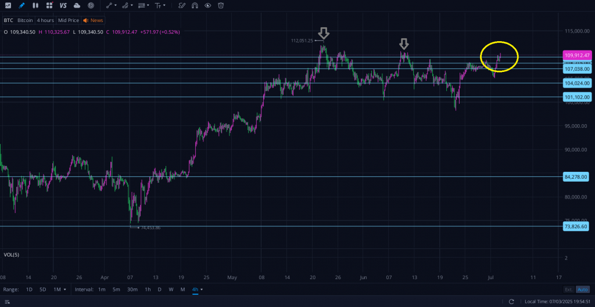Switch interval to 1h
Image resolution: width=595 pixels, height=307 pixels.
coord(148,289)
